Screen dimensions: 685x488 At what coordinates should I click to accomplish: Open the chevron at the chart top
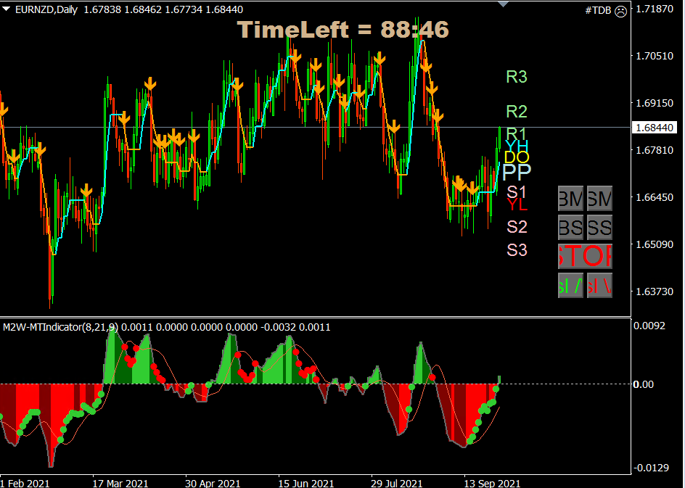(504, 4)
